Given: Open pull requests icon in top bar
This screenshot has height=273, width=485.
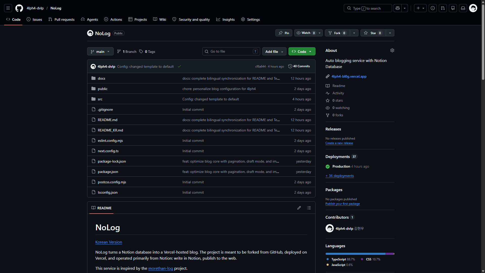Looking at the screenshot, I should click(443, 8).
